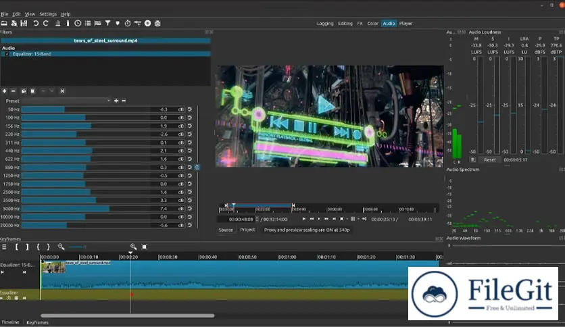
Task: Open the Audio Loudness options menu icon
Action: tap(473, 159)
